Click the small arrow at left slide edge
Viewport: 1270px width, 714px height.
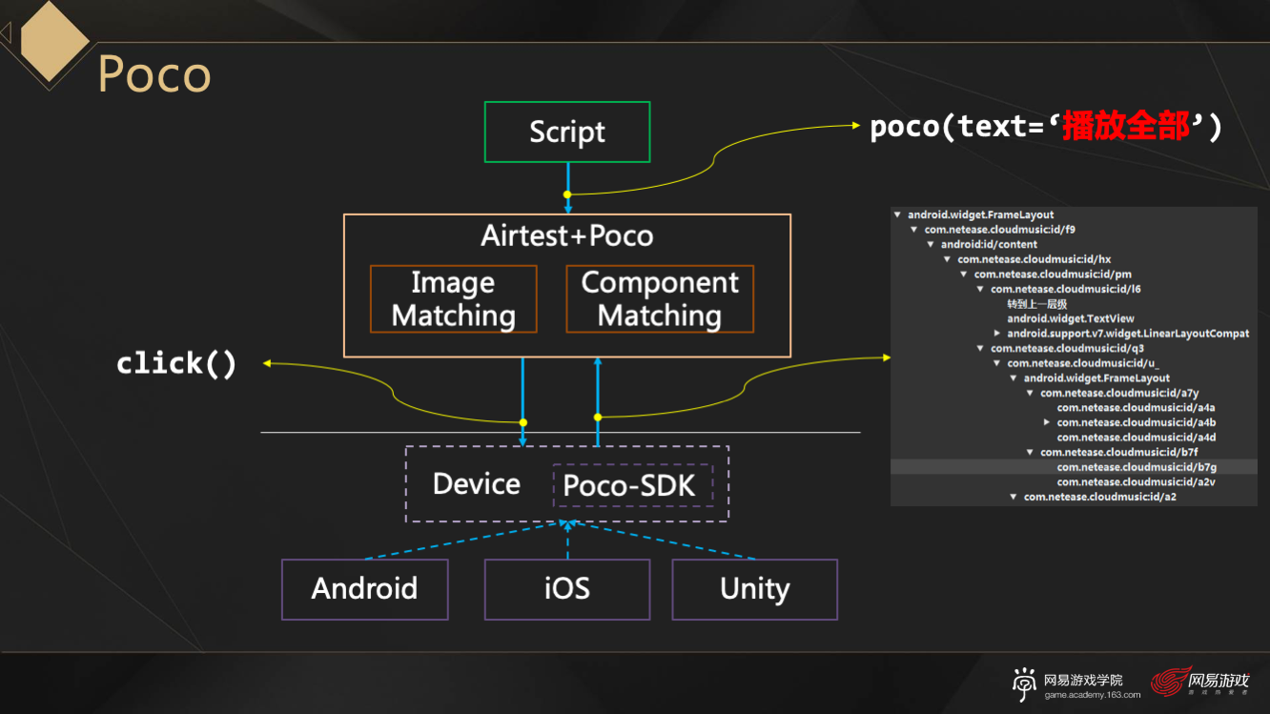click(6, 34)
